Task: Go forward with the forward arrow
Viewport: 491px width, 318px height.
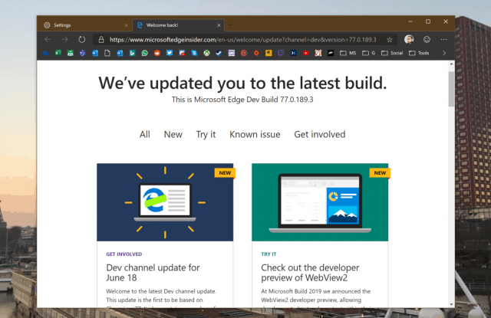Action: pyautogui.click(x=64, y=39)
